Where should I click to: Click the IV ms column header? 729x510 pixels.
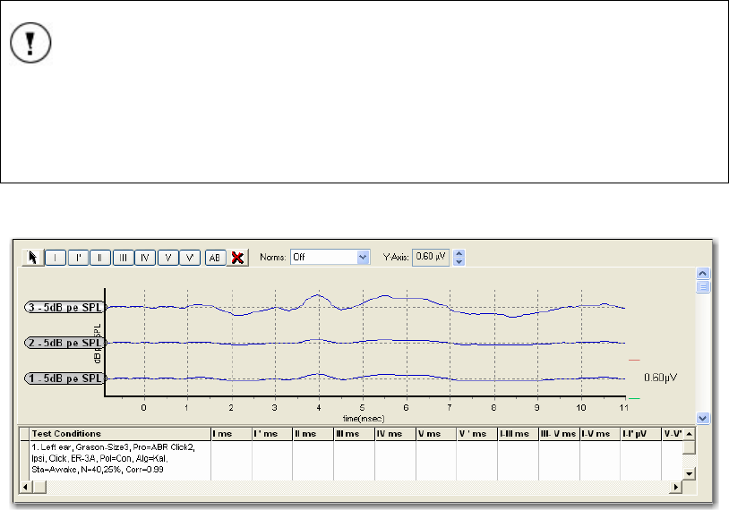pyautogui.click(x=396, y=434)
